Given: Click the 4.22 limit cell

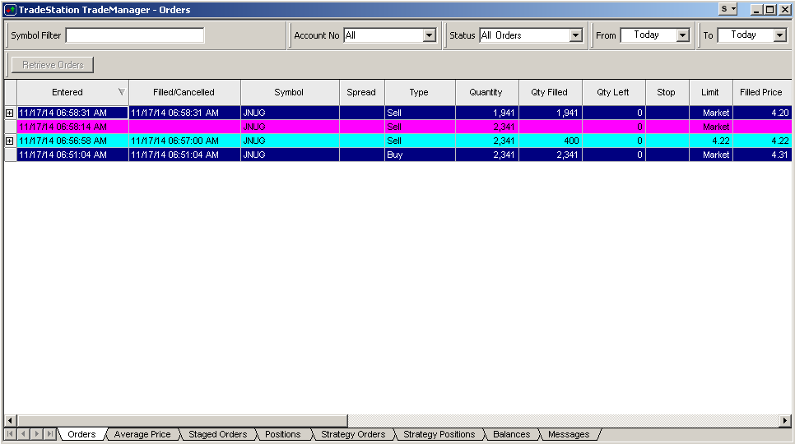Looking at the screenshot, I should 711,141.
